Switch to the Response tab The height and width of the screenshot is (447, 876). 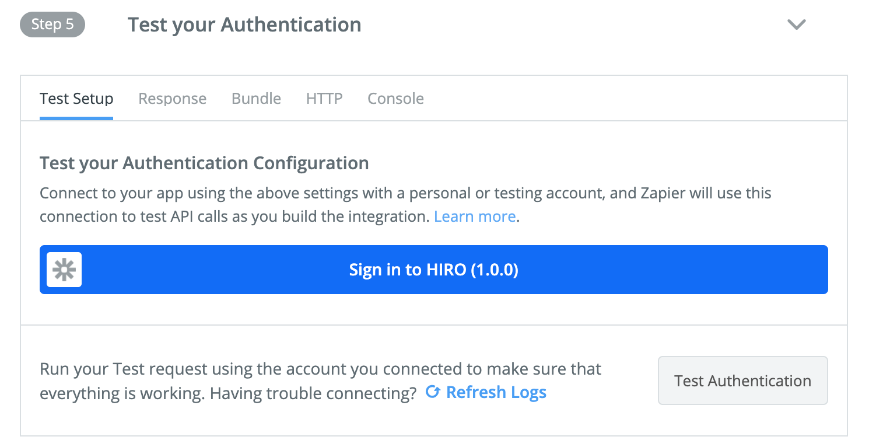[172, 99]
